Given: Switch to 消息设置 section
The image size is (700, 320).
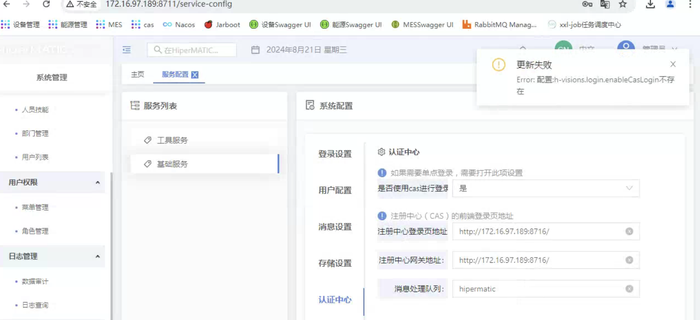Looking at the screenshot, I should [x=335, y=227].
